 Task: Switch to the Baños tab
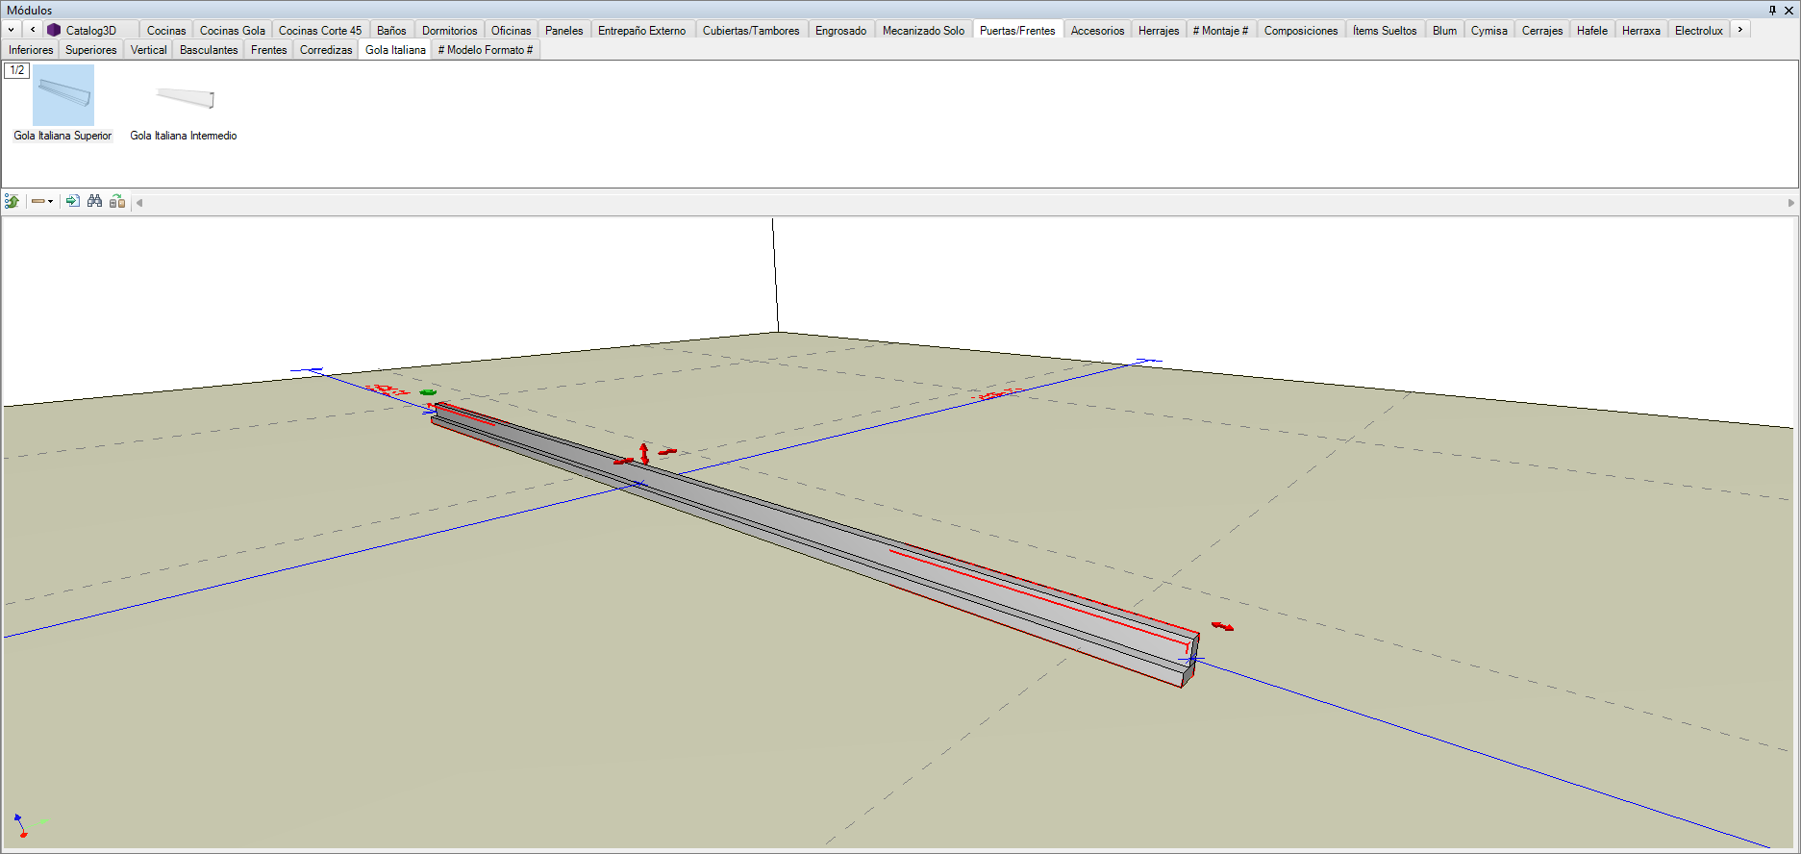[391, 31]
